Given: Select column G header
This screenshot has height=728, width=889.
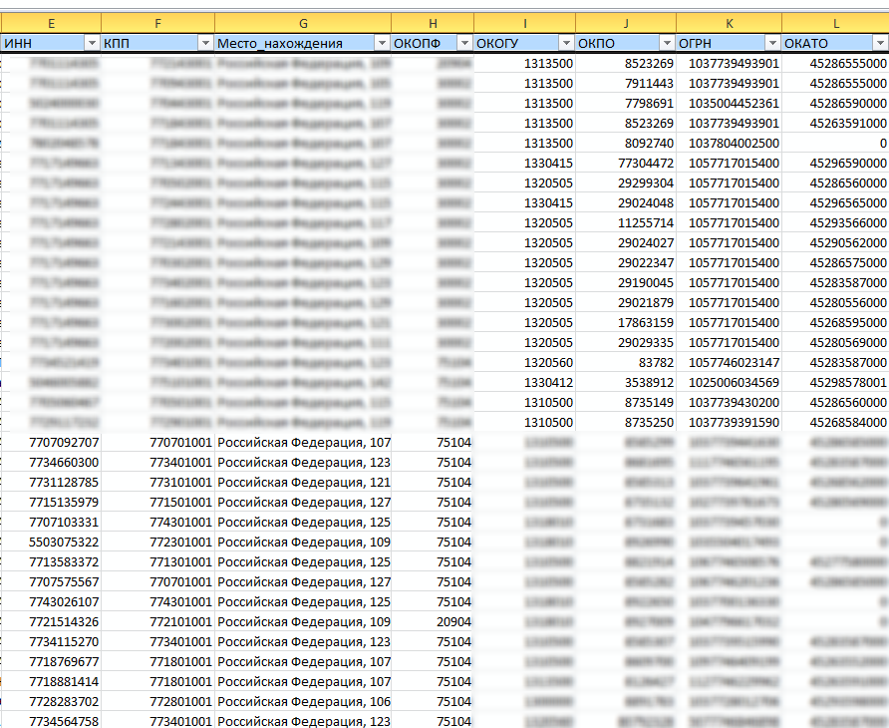Looking at the screenshot, I should pyautogui.click(x=303, y=23).
